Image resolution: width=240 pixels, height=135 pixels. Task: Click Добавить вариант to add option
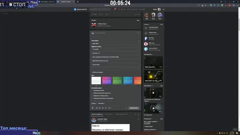pos(97,72)
